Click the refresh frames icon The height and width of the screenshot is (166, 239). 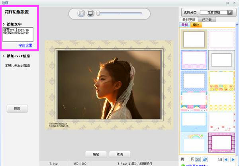coord(205,160)
